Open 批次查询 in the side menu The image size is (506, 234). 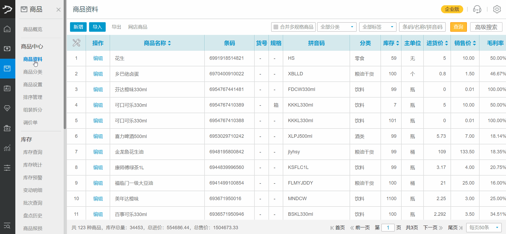33,203
